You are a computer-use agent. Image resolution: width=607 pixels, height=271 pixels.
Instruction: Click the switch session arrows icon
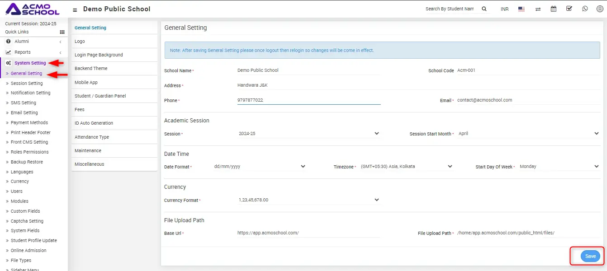(538, 9)
